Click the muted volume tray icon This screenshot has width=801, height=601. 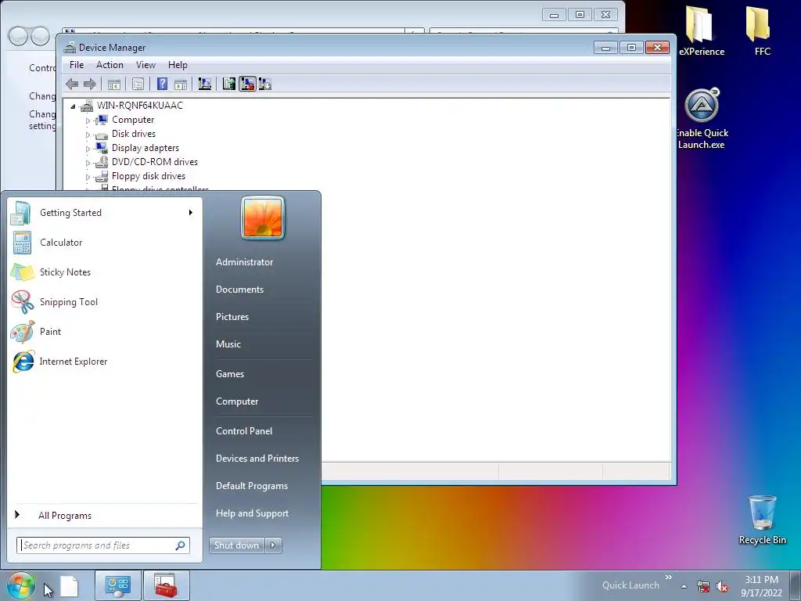click(x=722, y=587)
